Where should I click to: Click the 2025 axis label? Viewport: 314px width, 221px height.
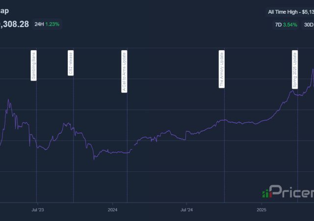coord(261,210)
